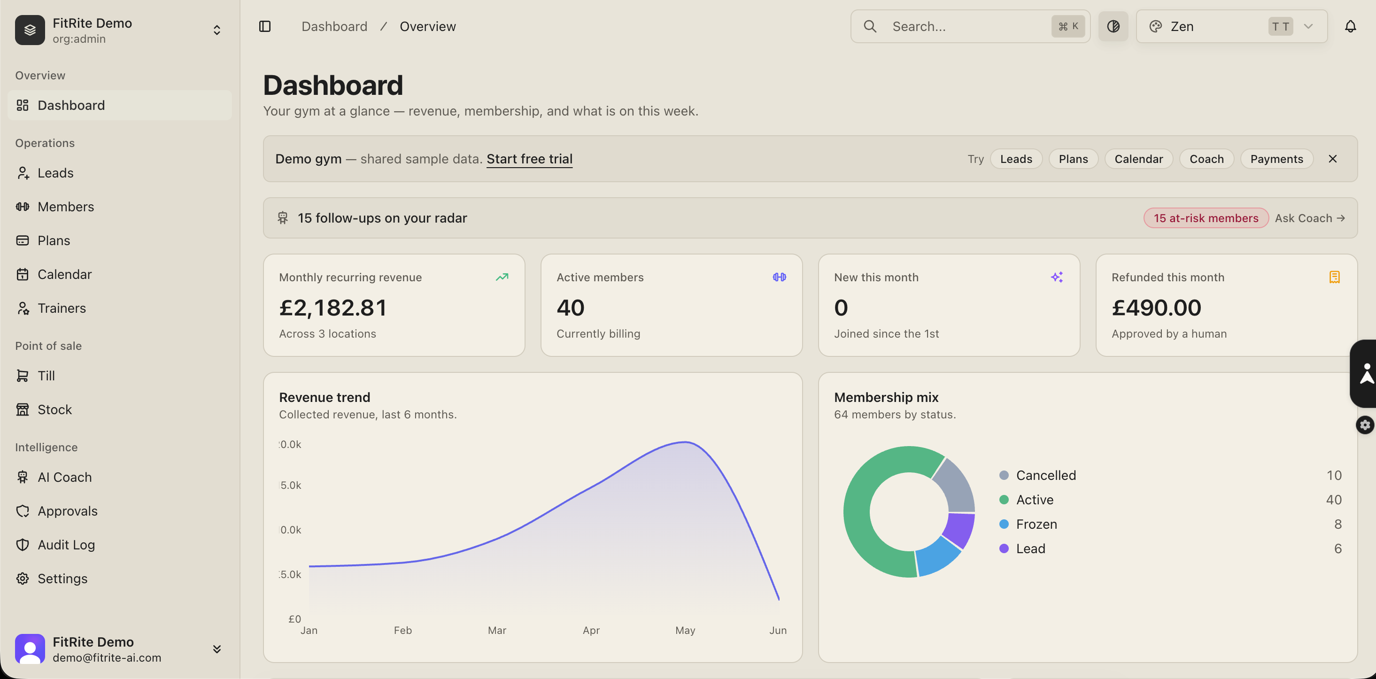This screenshot has width=1376, height=679.
Task: Click Ask Coach arrow link
Action: coord(1309,218)
